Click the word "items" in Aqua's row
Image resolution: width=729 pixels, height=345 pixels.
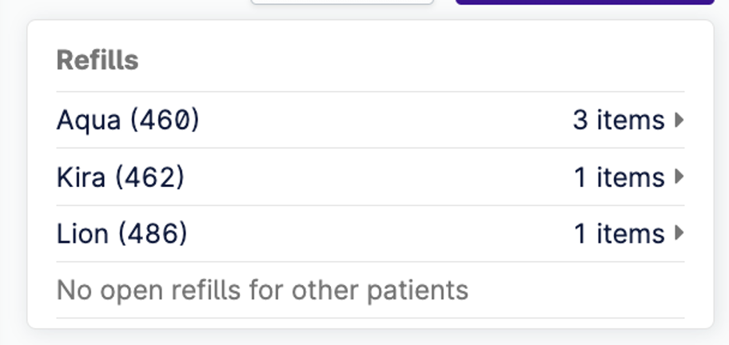(631, 121)
